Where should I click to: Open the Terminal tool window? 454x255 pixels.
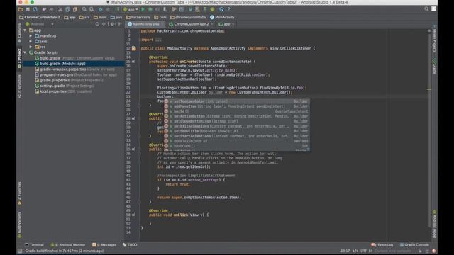(x=34, y=245)
